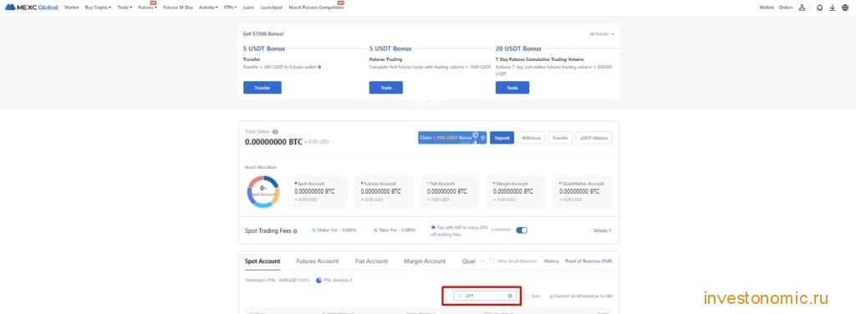Click the Deposit button

pos(502,138)
